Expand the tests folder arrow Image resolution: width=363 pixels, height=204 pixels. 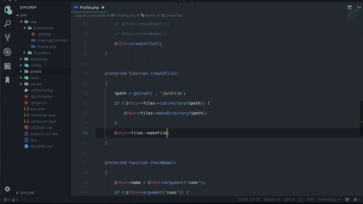[21, 78]
